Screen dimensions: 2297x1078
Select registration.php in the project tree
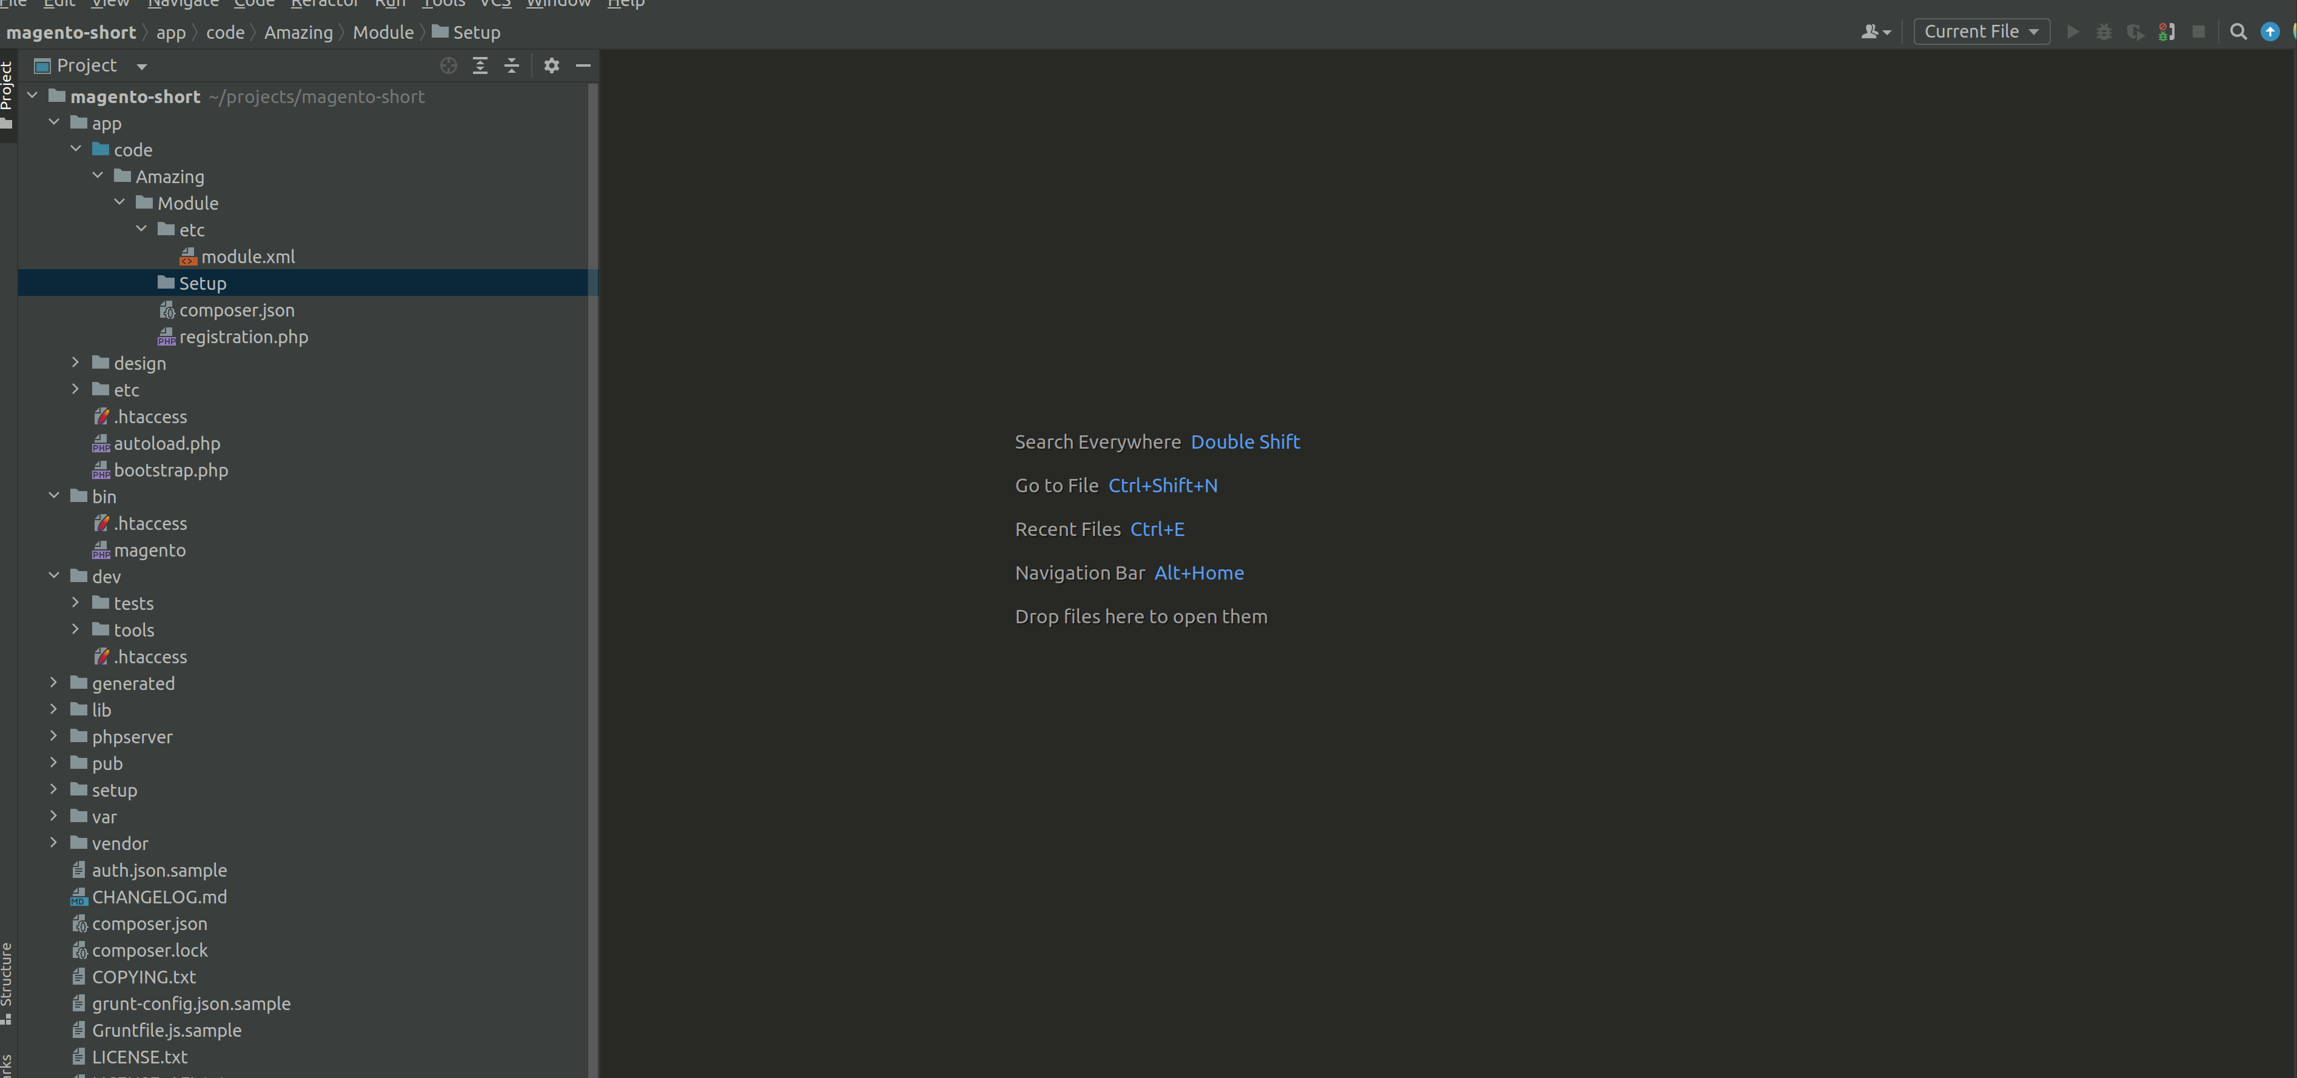[x=243, y=337]
